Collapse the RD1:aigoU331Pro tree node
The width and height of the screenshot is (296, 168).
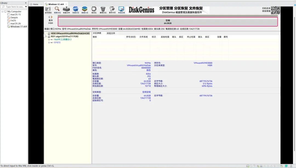(x=46, y=36)
